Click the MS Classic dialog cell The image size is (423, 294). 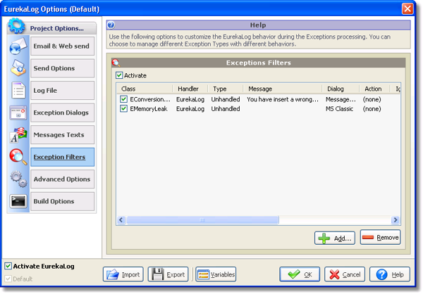pyautogui.click(x=339, y=109)
